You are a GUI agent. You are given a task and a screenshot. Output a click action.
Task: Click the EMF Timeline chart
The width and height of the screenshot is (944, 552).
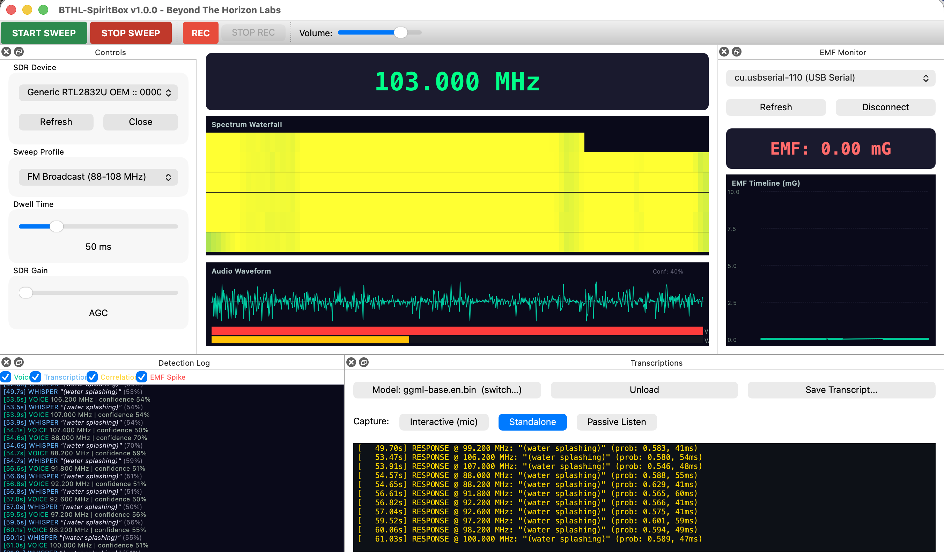[830, 260]
